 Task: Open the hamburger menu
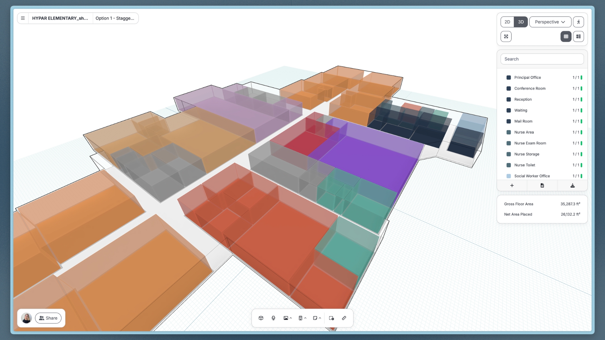(x=23, y=18)
